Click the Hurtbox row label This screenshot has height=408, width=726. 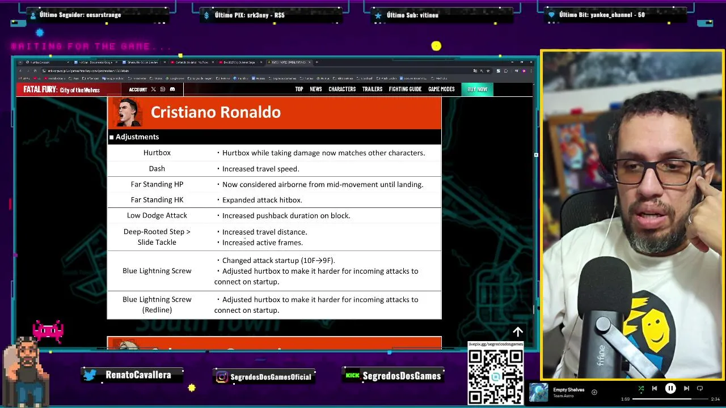tap(157, 153)
